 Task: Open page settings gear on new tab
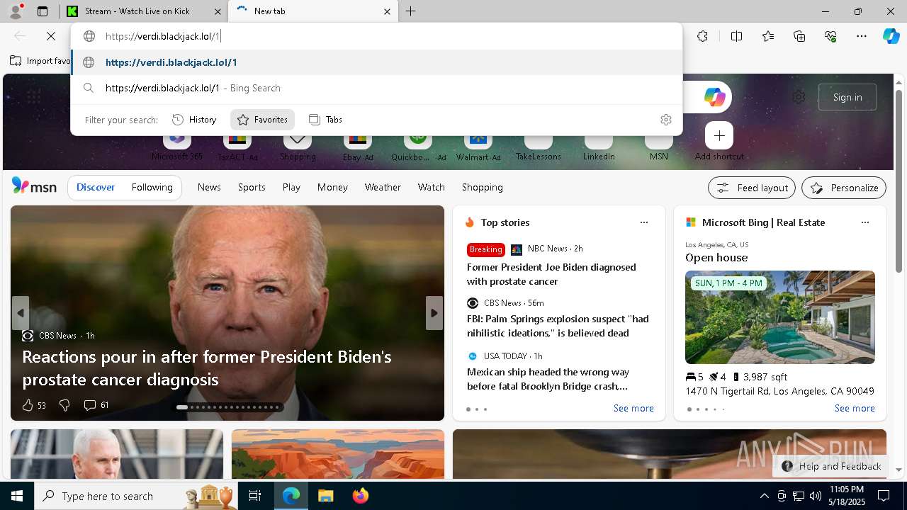pos(799,97)
